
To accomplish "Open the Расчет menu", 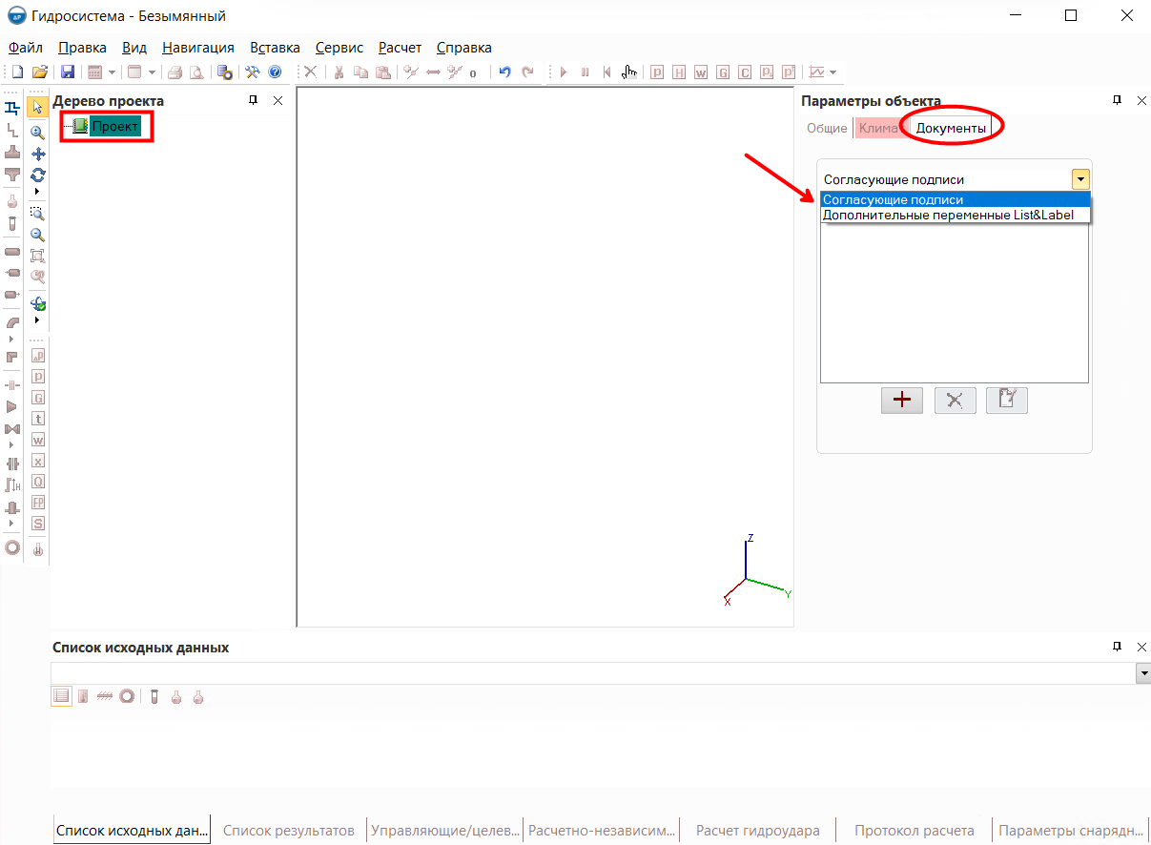I will pyautogui.click(x=400, y=48).
